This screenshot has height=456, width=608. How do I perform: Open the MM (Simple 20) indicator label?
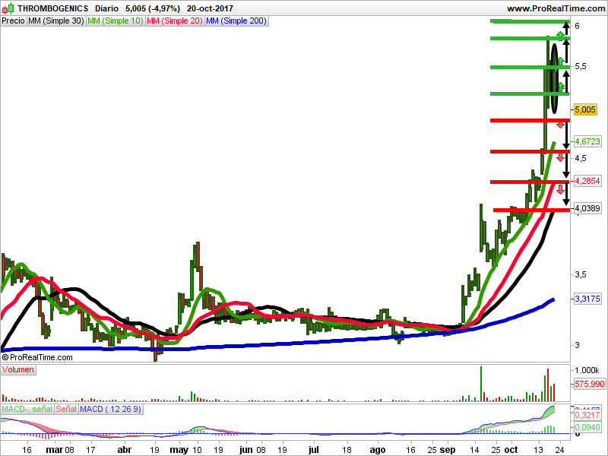coord(175,21)
